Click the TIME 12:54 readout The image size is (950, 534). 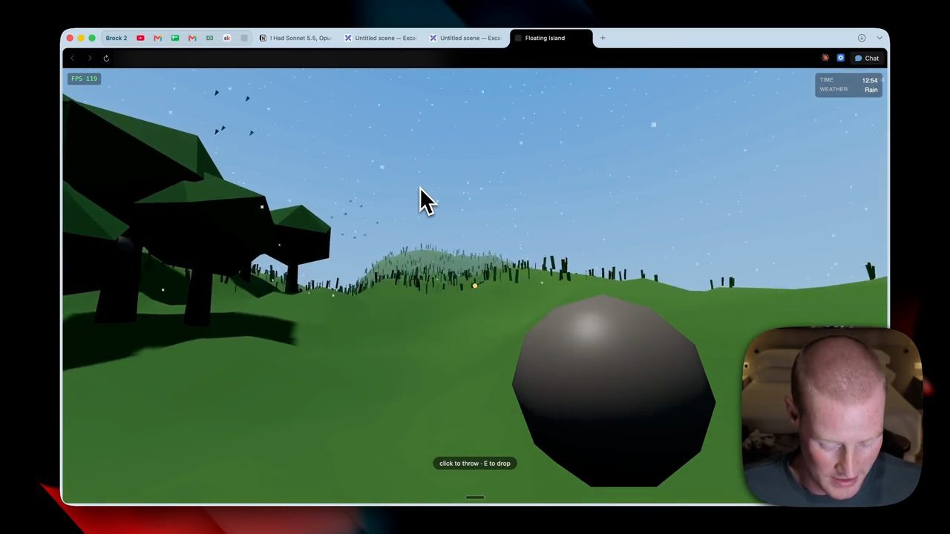pos(848,80)
